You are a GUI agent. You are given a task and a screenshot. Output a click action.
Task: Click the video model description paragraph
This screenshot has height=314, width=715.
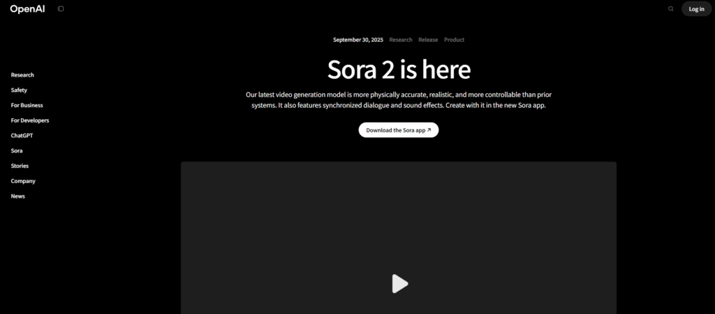[399, 100]
